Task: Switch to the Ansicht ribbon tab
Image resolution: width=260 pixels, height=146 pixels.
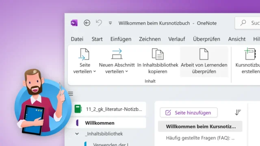Action: (237, 39)
